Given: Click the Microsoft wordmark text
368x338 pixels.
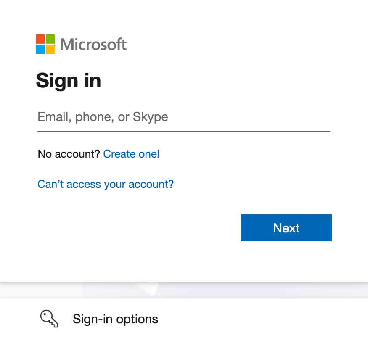Looking at the screenshot, I should click(93, 44).
